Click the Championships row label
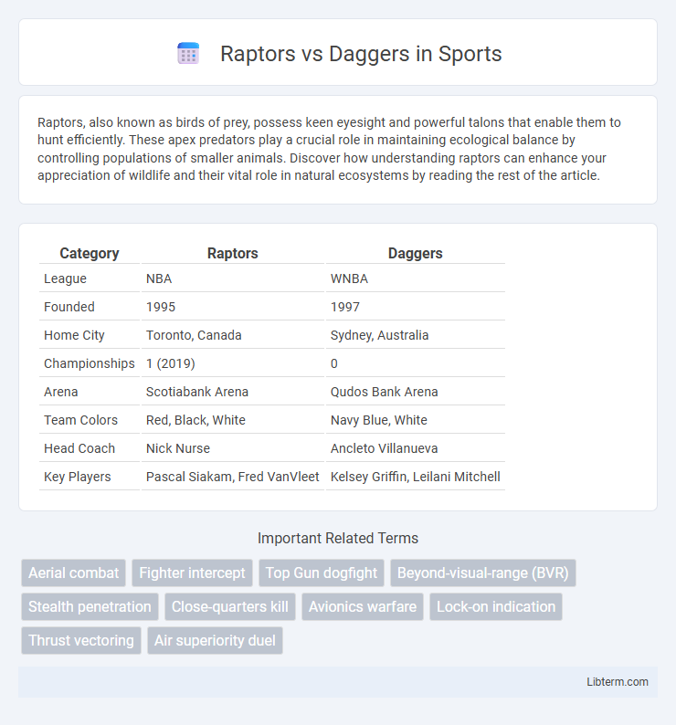The image size is (676, 725). pos(90,363)
